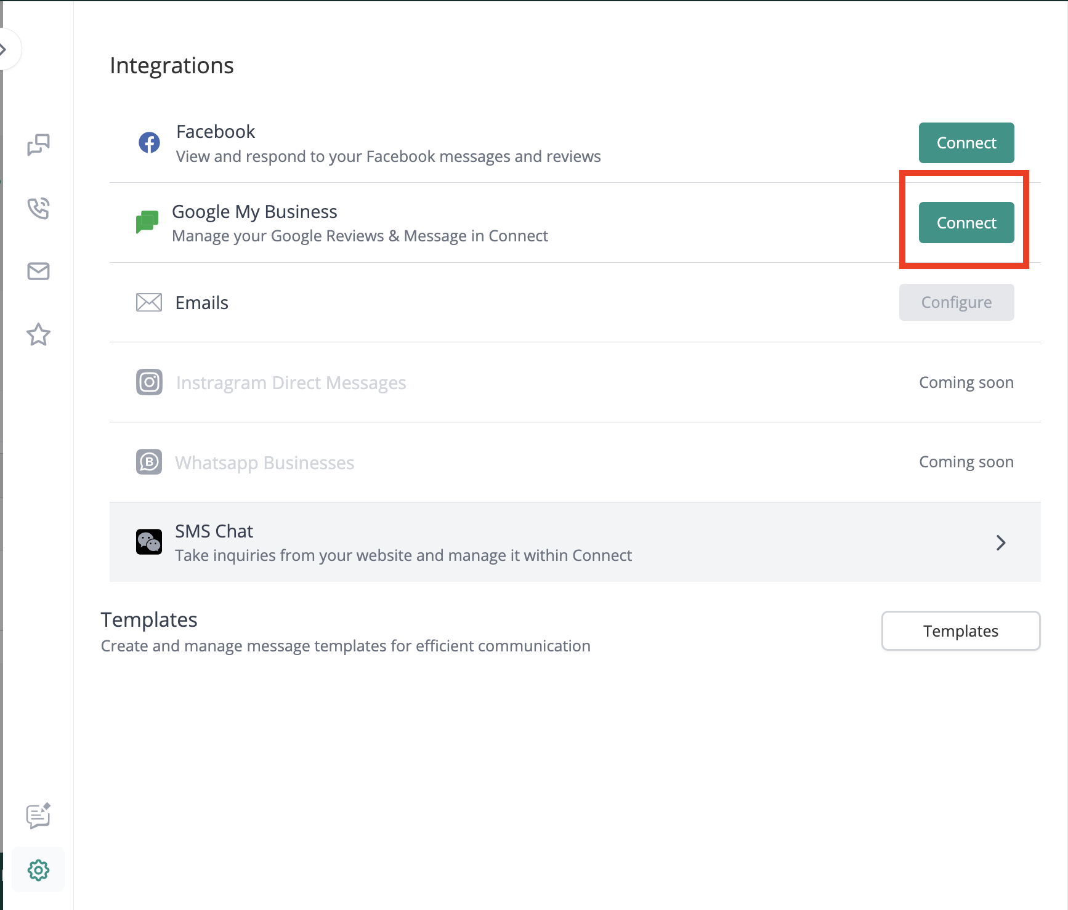This screenshot has height=910, width=1068.
Task: Click the Facebook logo icon
Action: pyautogui.click(x=149, y=143)
